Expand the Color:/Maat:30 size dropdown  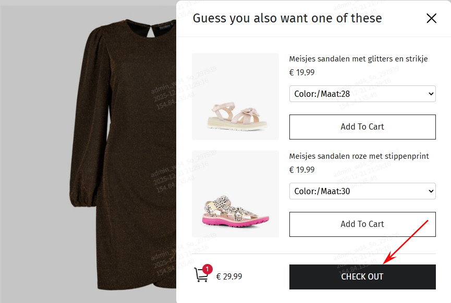362,191
